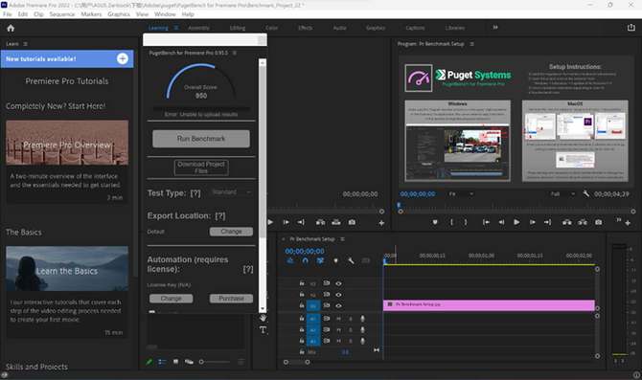Enable voice-over record on track A3
The height and width of the screenshot is (380, 642).
click(x=362, y=341)
